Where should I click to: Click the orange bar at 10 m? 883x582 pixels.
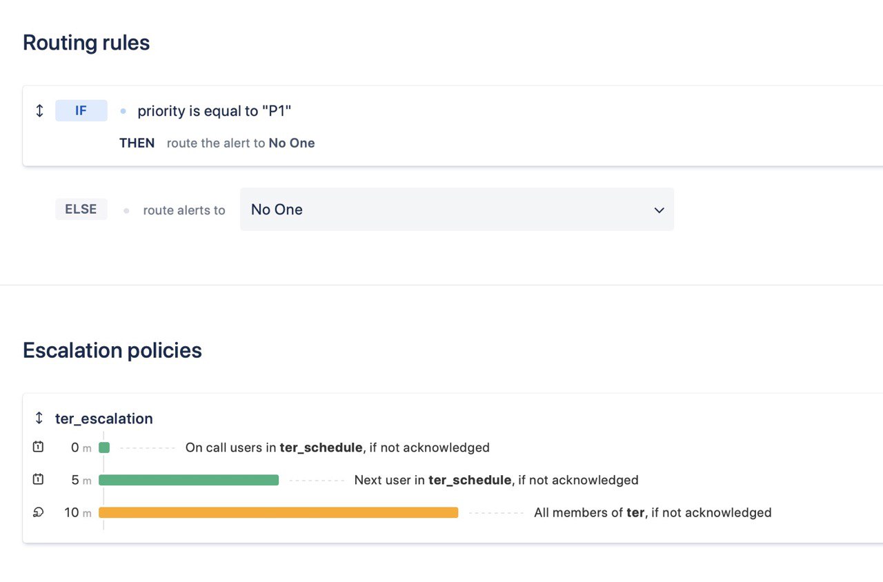(x=279, y=512)
